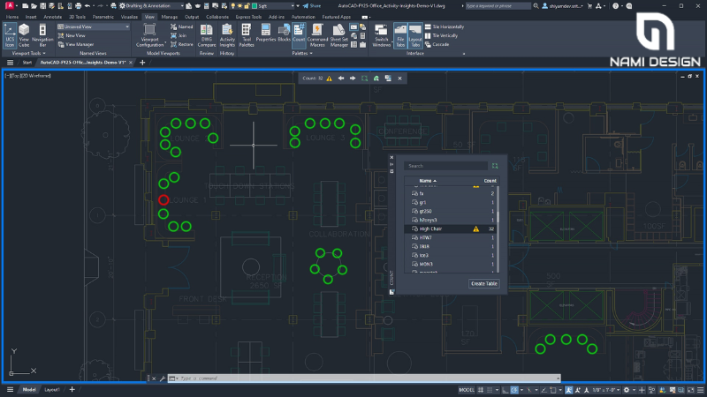Open snap mode dropdown arrow in status bar

(497, 390)
